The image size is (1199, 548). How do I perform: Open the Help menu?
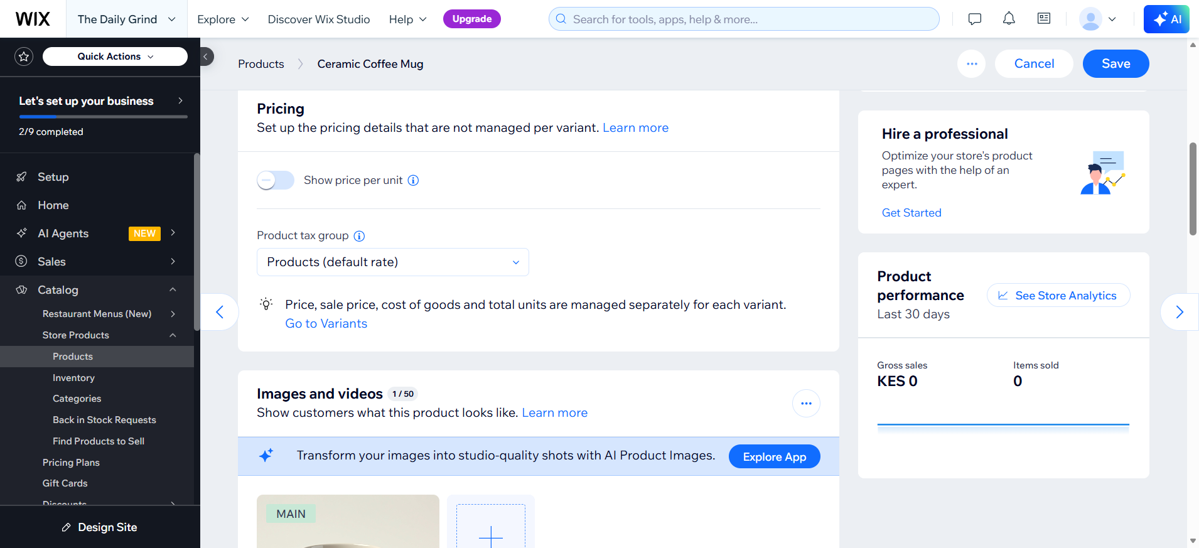pyautogui.click(x=407, y=19)
